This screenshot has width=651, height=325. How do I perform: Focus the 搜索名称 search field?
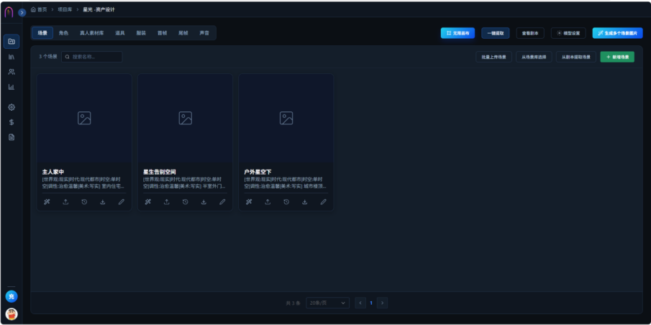pos(92,57)
